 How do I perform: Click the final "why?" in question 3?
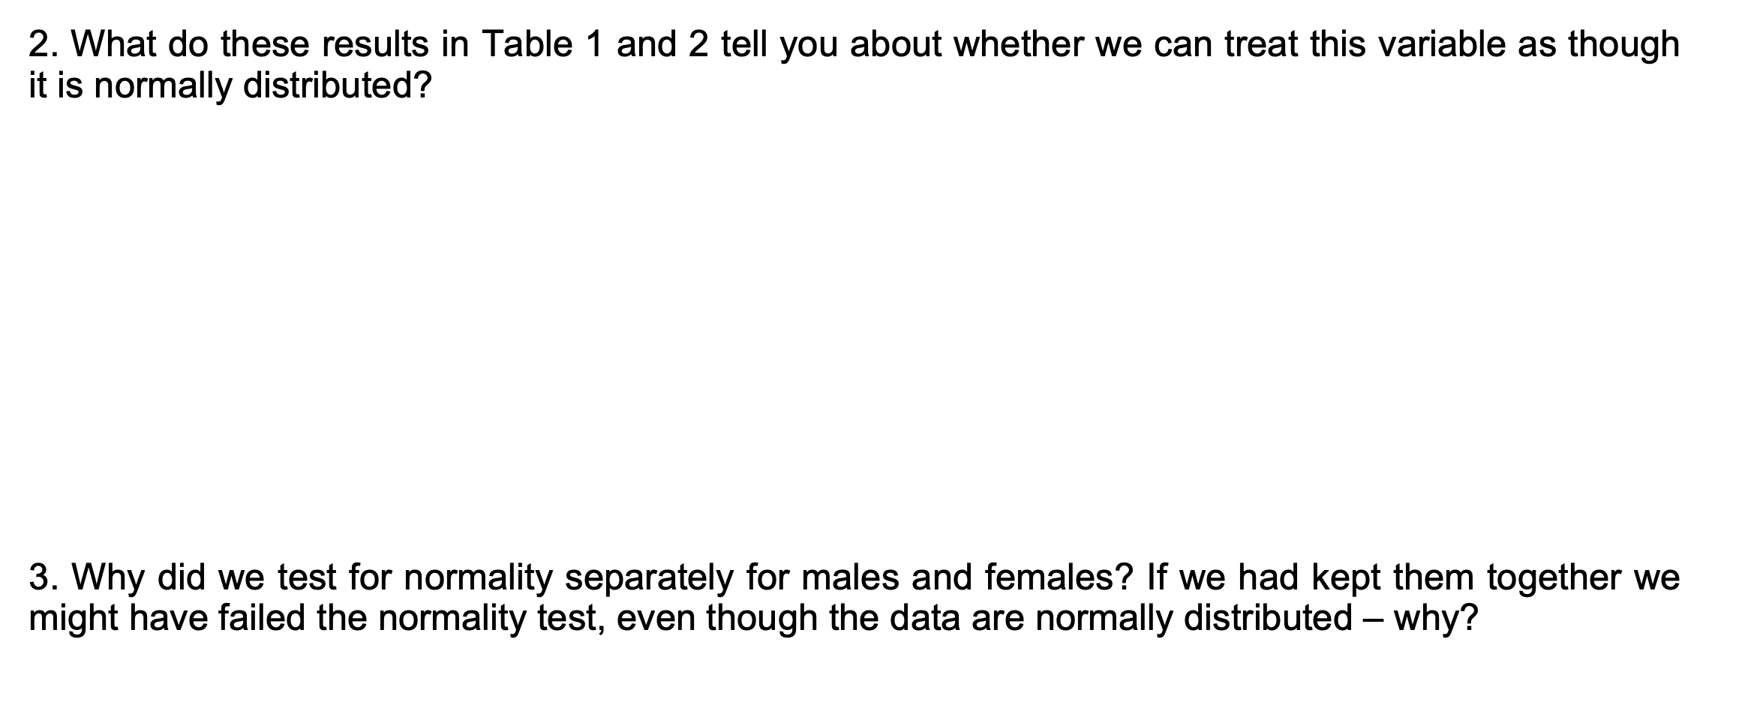click(x=1436, y=619)
